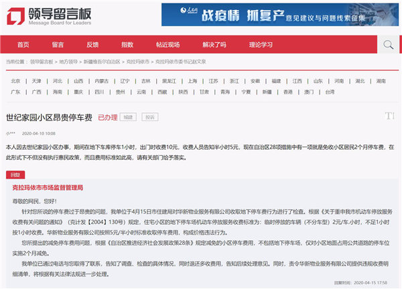The image size is (402, 289).
Task: Click 新疆维吾尔自治区 breadcrumb link
Action: 102,62
